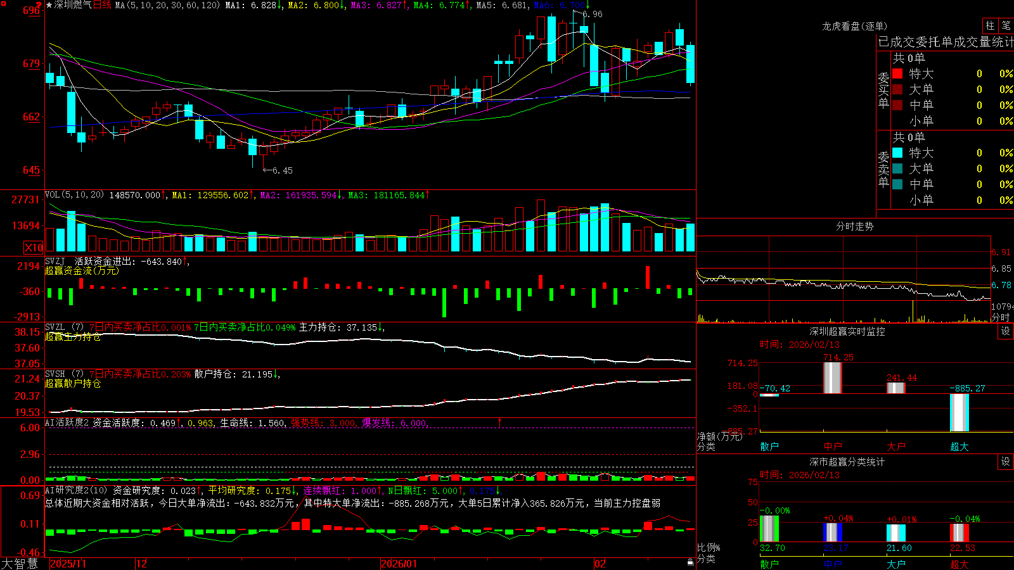
Task: Click the 分时走势 panel title
Action: pyautogui.click(x=855, y=226)
